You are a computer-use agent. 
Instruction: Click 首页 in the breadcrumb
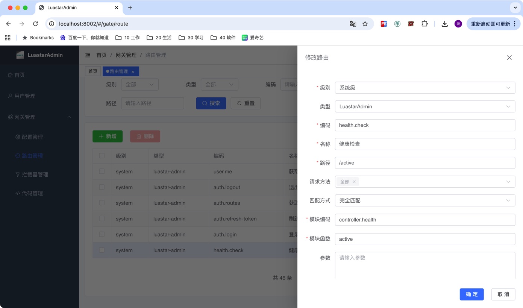point(102,55)
